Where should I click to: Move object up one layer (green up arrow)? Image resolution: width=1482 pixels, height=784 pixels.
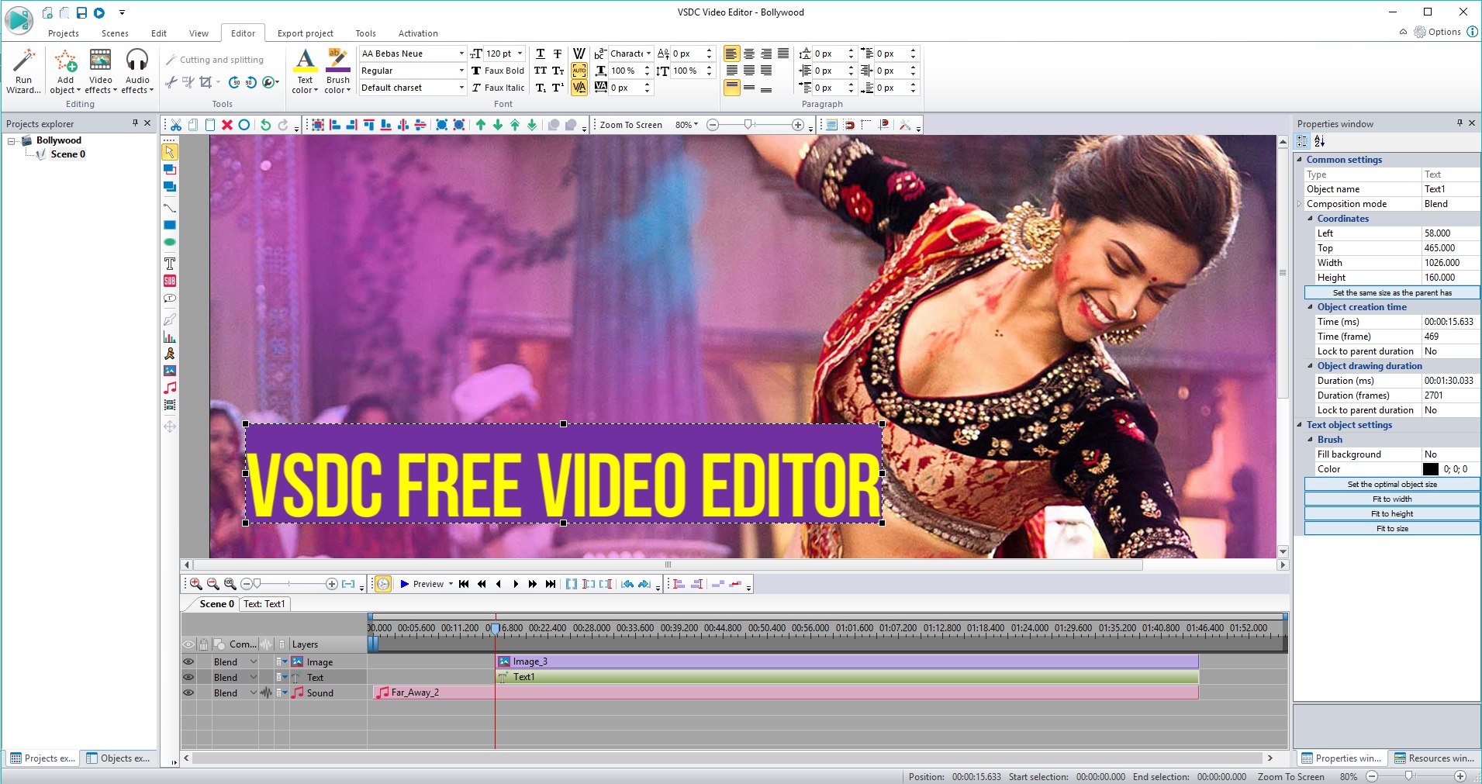click(x=481, y=125)
